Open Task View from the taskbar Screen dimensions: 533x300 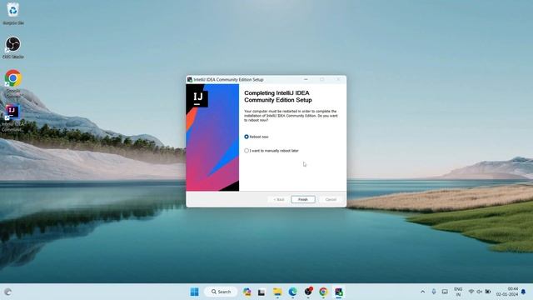coord(261,292)
